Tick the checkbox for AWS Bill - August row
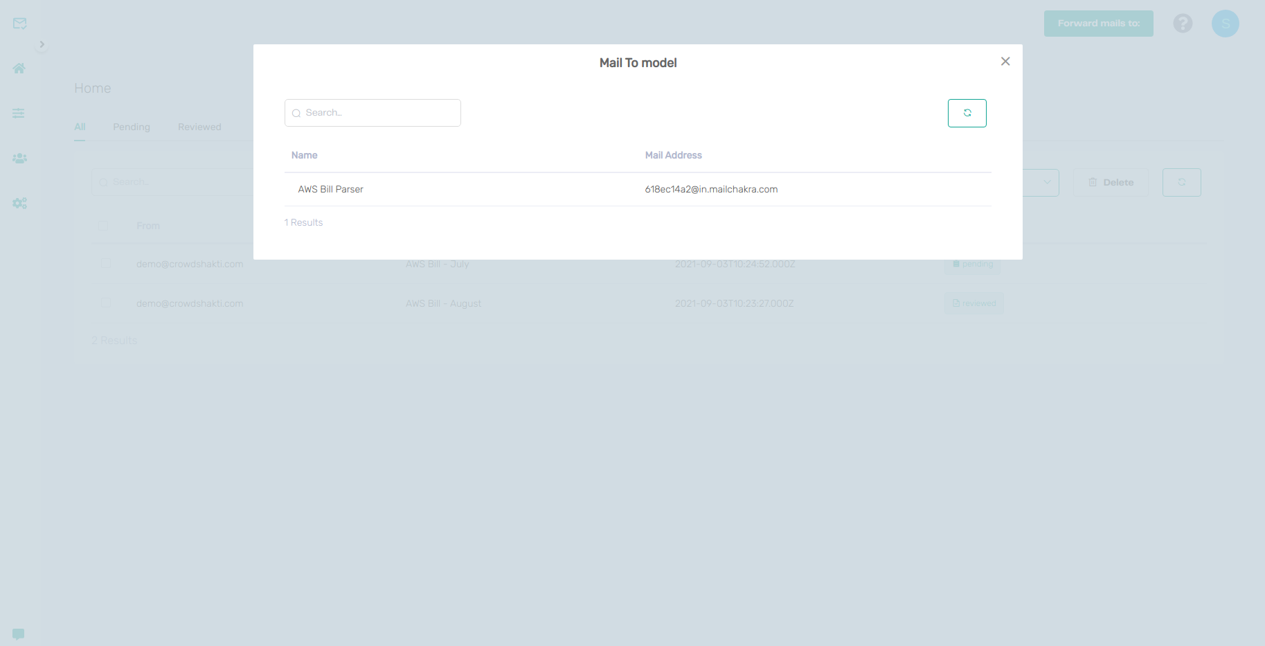Viewport: 1265px width, 646px height. click(106, 303)
